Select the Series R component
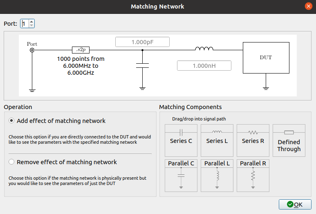This screenshot has width=316, height=214. pyautogui.click(x=253, y=140)
